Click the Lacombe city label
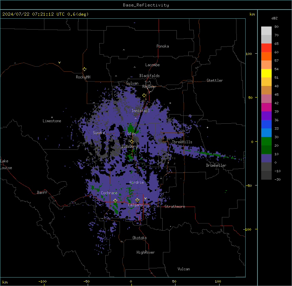 click(152, 65)
